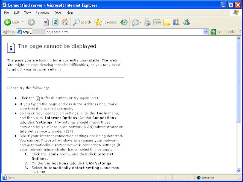
Task: Click the heading 'The page cannot be displayed'
Action: [x=57, y=46]
